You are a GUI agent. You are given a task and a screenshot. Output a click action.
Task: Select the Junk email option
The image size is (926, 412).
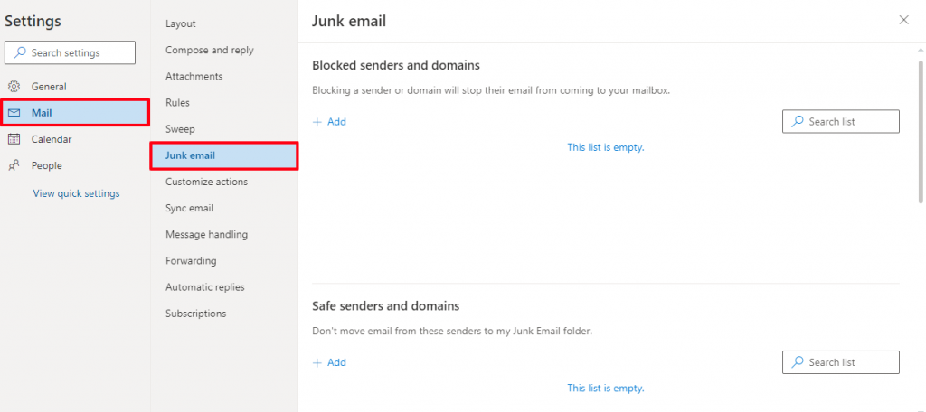click(224, 155)
